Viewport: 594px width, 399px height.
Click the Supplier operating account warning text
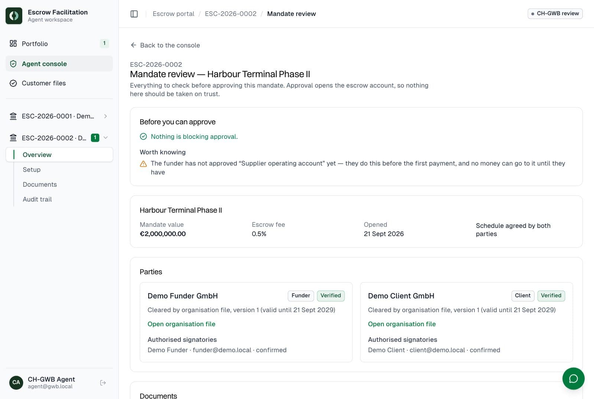358,168
